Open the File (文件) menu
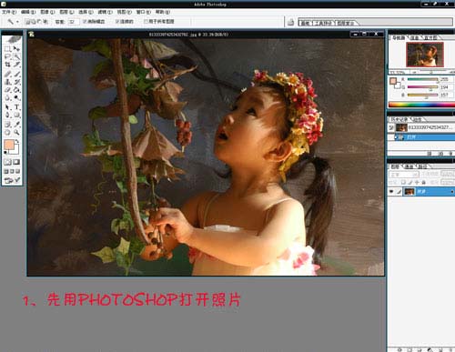This screenshot has width=455, height=352. (9, 12)
